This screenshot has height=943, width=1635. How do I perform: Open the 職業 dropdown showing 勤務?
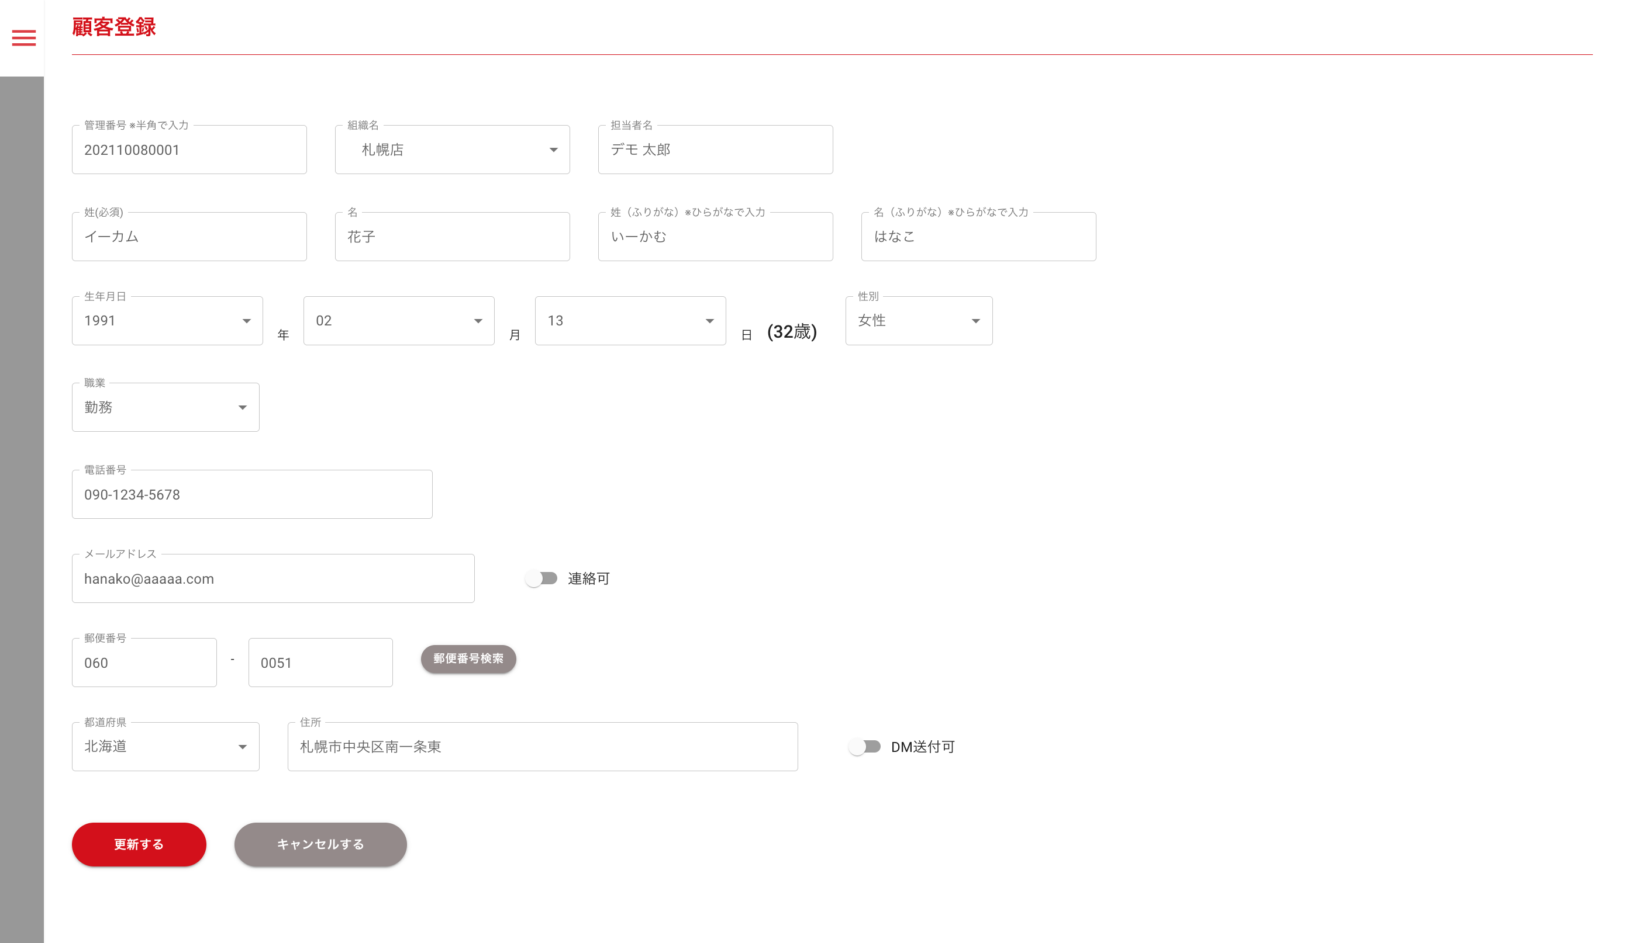(x=165, y=407)
